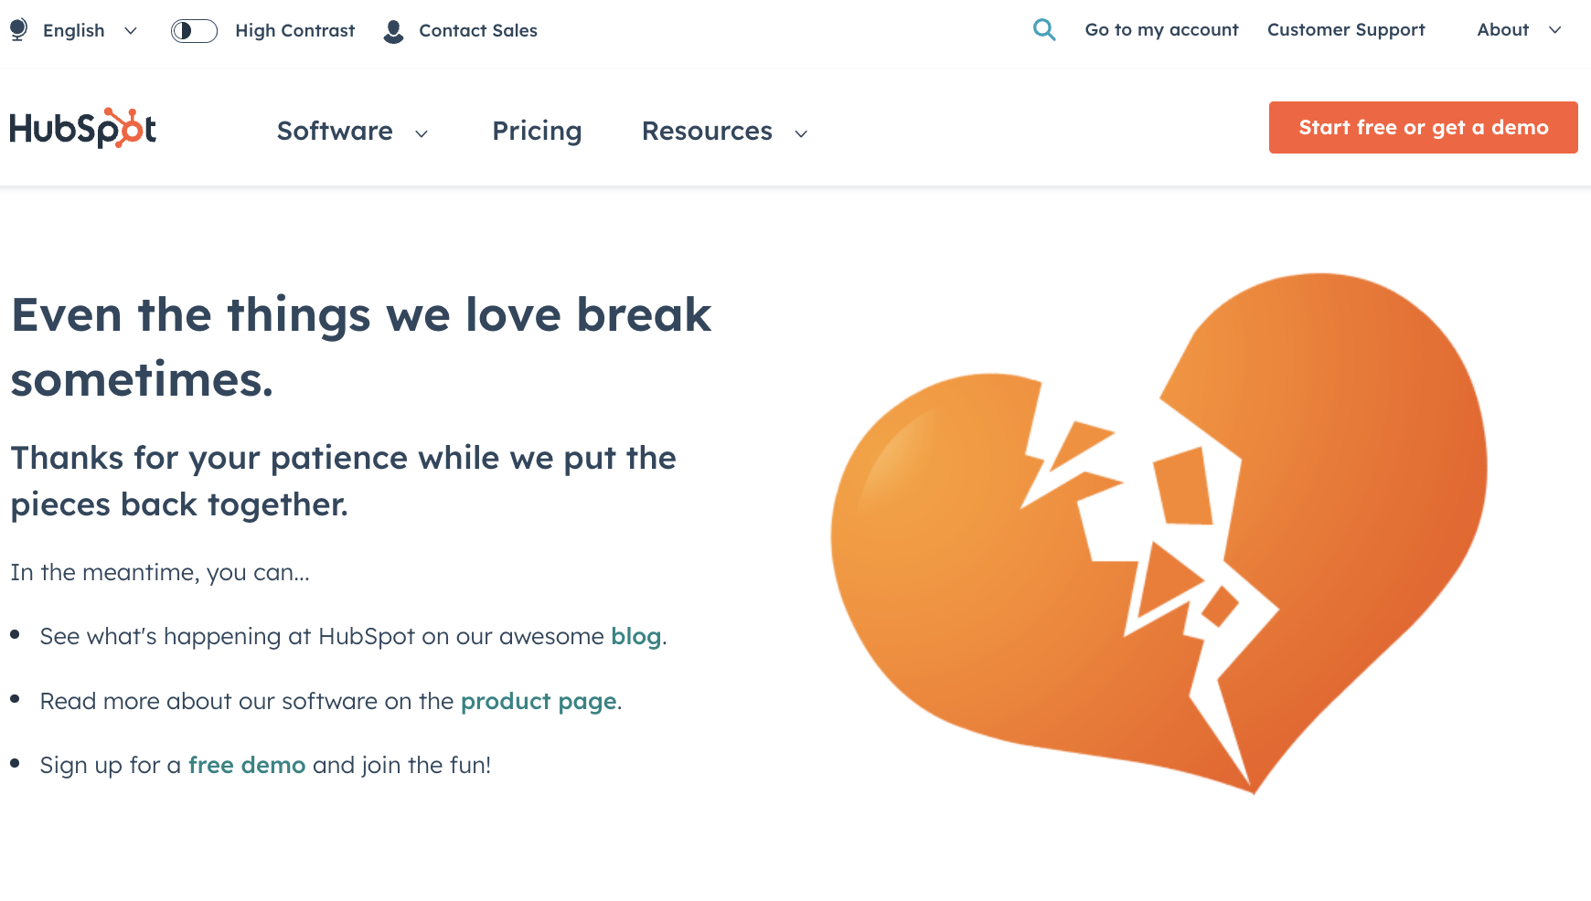Open the Resources menu chevron

[x=801, y=133]
